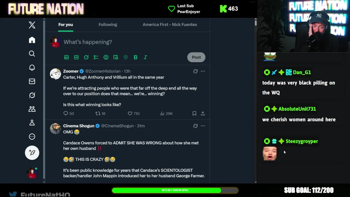
Task: Open notifications bell in sidebar
Action: coord(32,68)
